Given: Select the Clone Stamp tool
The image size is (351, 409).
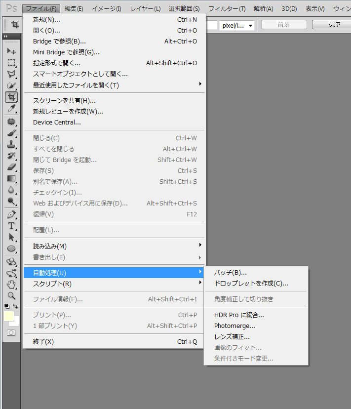Looking at the screenshot, I should (11, 144).
